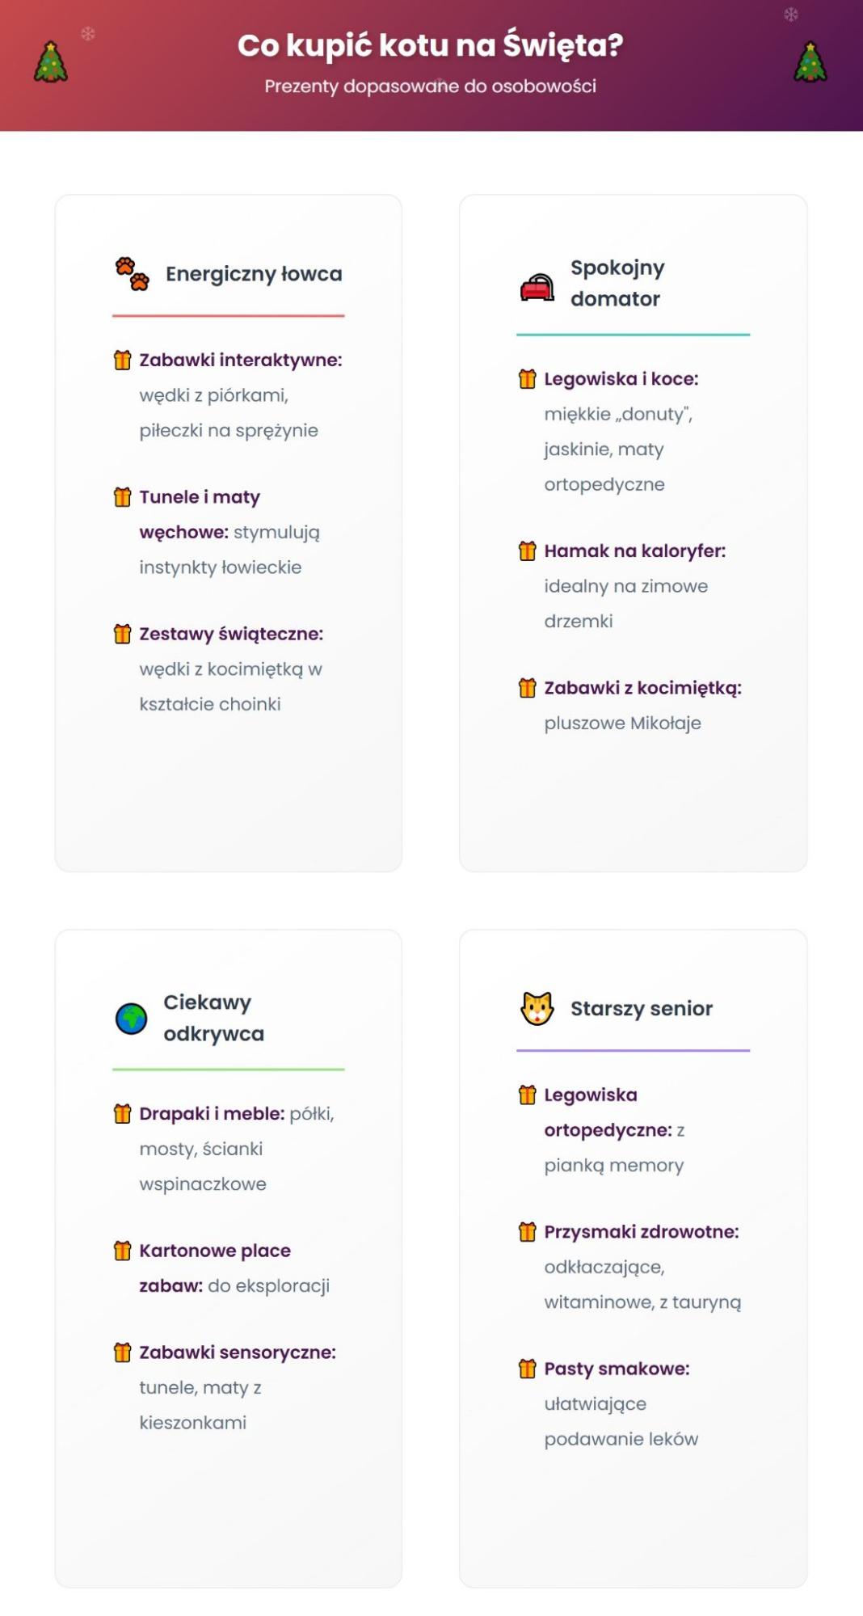
Task: Click the Legowiska i koce label
Action: [621, 378]
